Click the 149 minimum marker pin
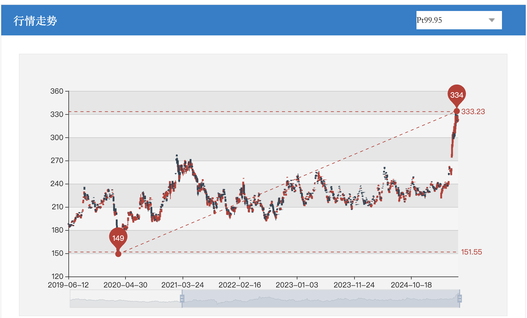Image resolution: width=527 pixels, height=318 pixels. coord(118,237)
